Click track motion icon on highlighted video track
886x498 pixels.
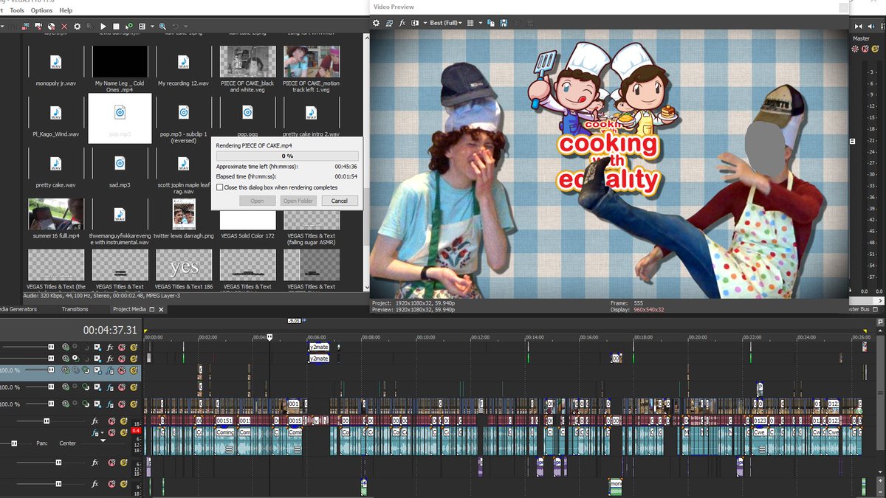[97, 370]
